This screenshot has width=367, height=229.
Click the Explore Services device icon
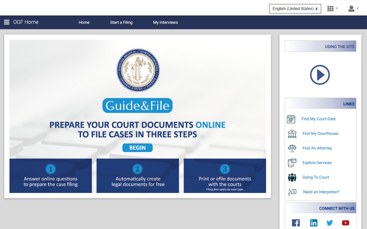pyautogui.click(x=292, y=163)
